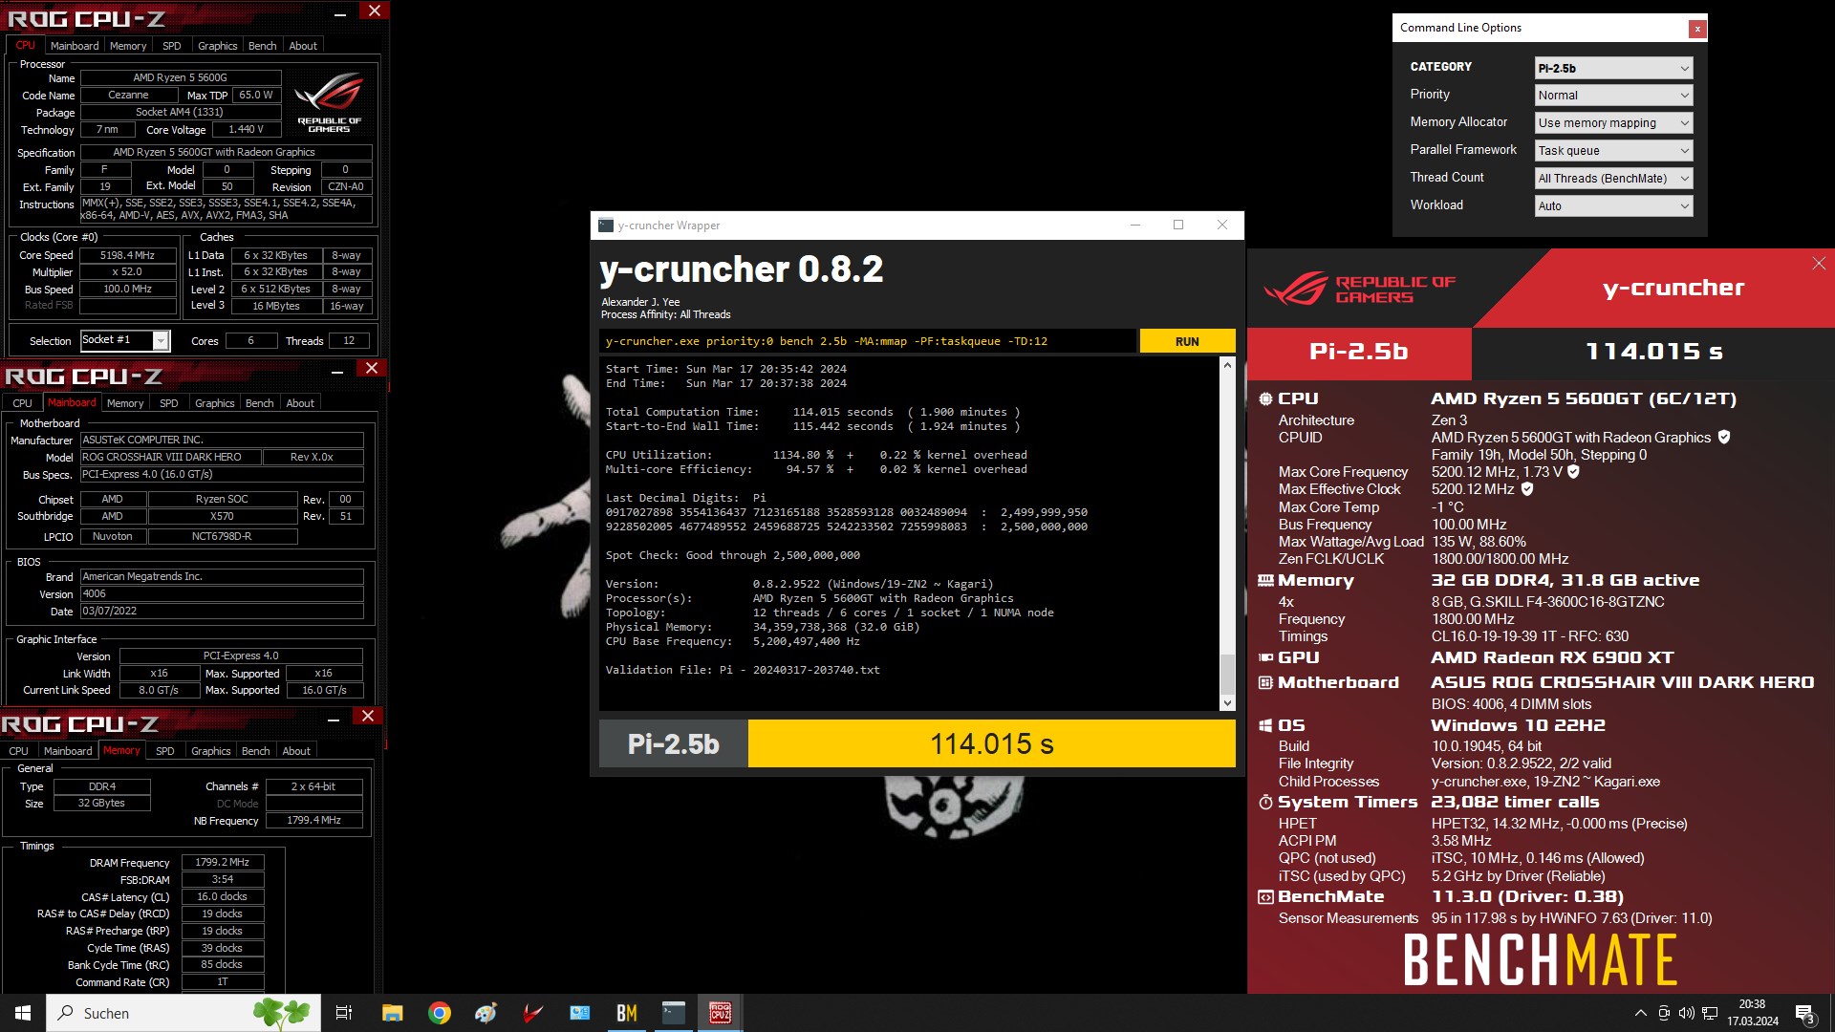Click the BIOS version 4006 field in CPU-Z
The width and height of the screenshot is (1835, 1032).
[222, 594]
